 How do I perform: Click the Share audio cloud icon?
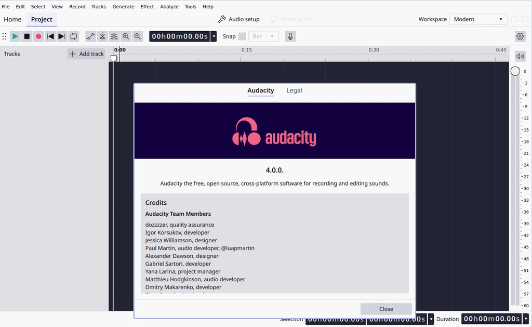[274, 19]
